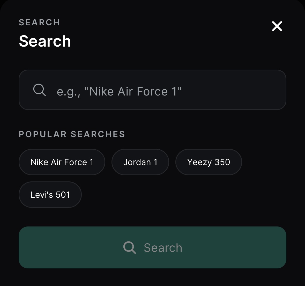Choose the Jordan 1 popular search chip

(140, 162)
